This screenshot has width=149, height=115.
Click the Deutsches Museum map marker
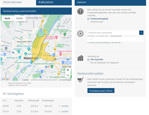coord(31,62)
